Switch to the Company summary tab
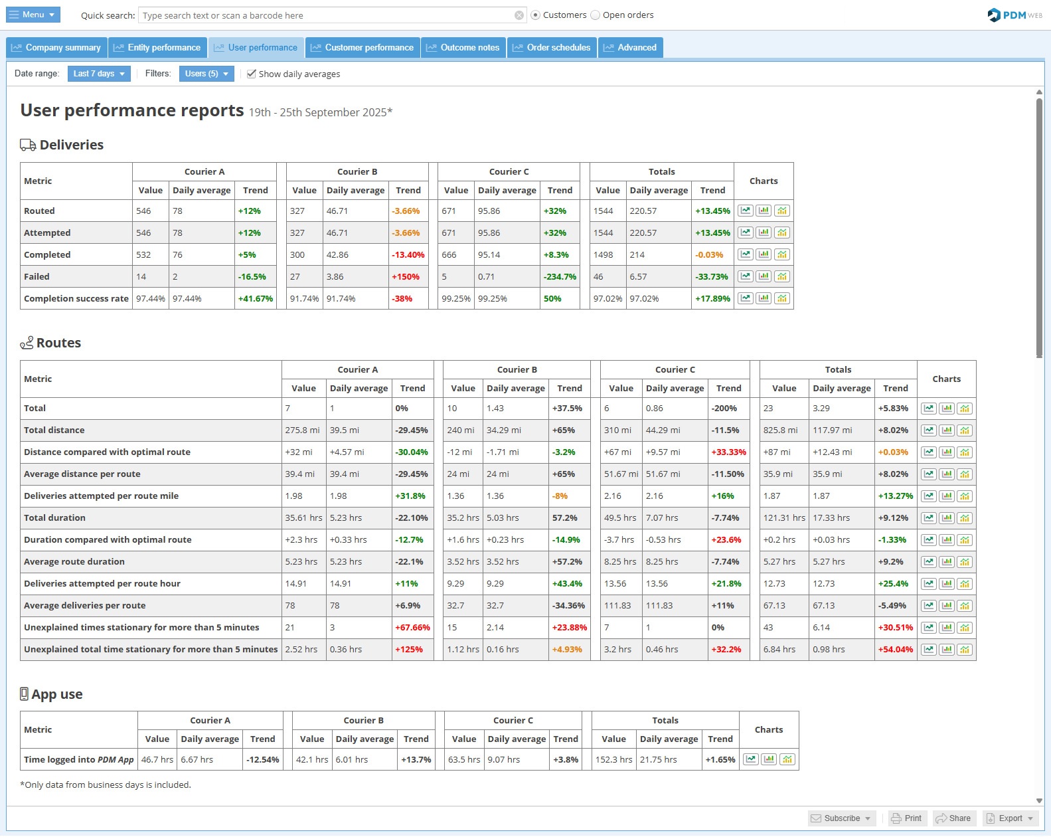 (x=56, y=48)
